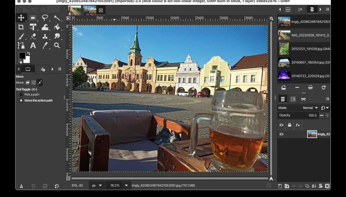
Task: Select the Eraser tool
Action: 33,36
